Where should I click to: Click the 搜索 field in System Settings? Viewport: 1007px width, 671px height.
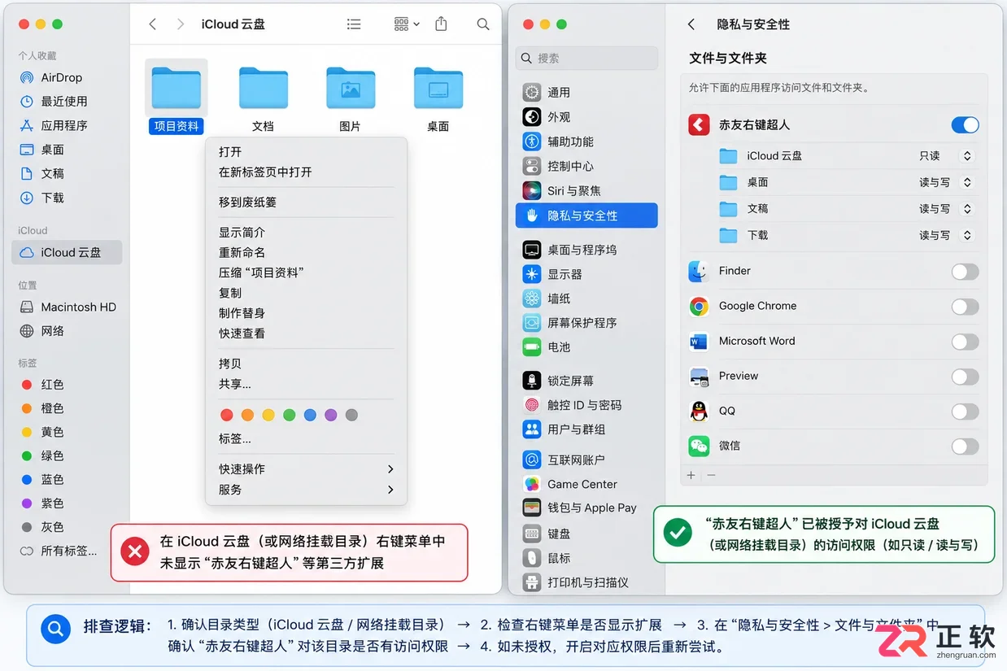586,58
